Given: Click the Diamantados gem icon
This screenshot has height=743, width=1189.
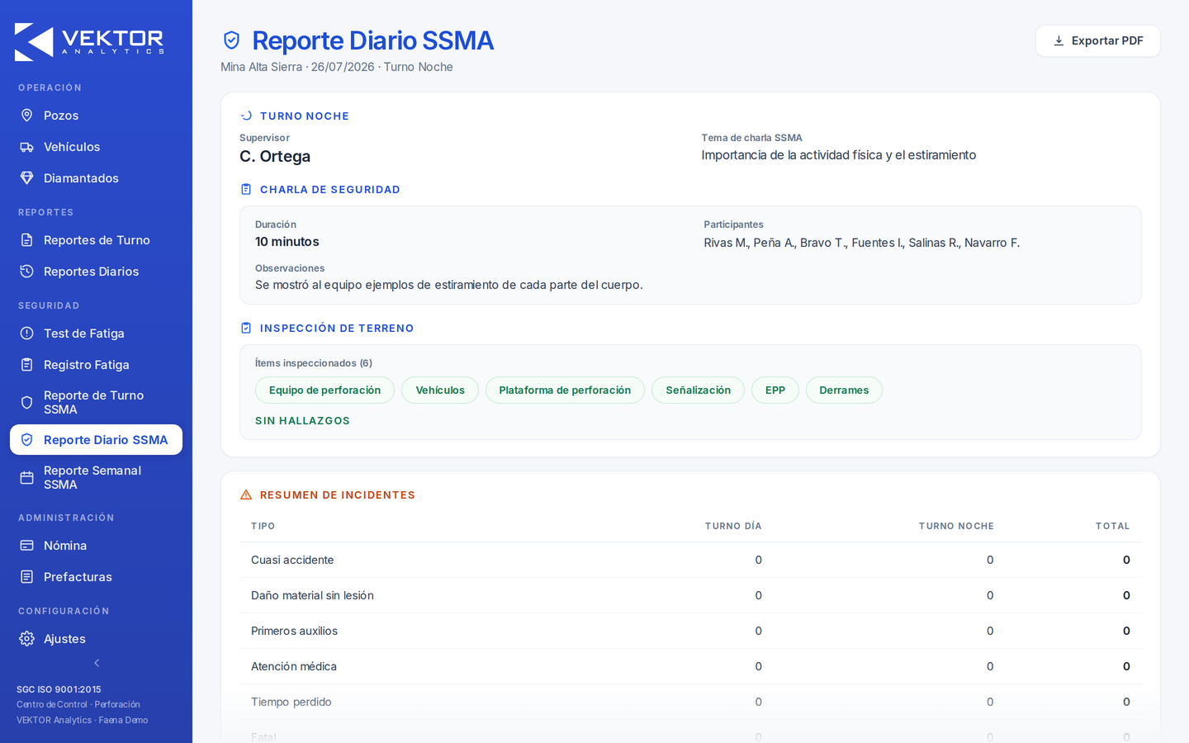Looking at the screenshot, I should (26, 178).
